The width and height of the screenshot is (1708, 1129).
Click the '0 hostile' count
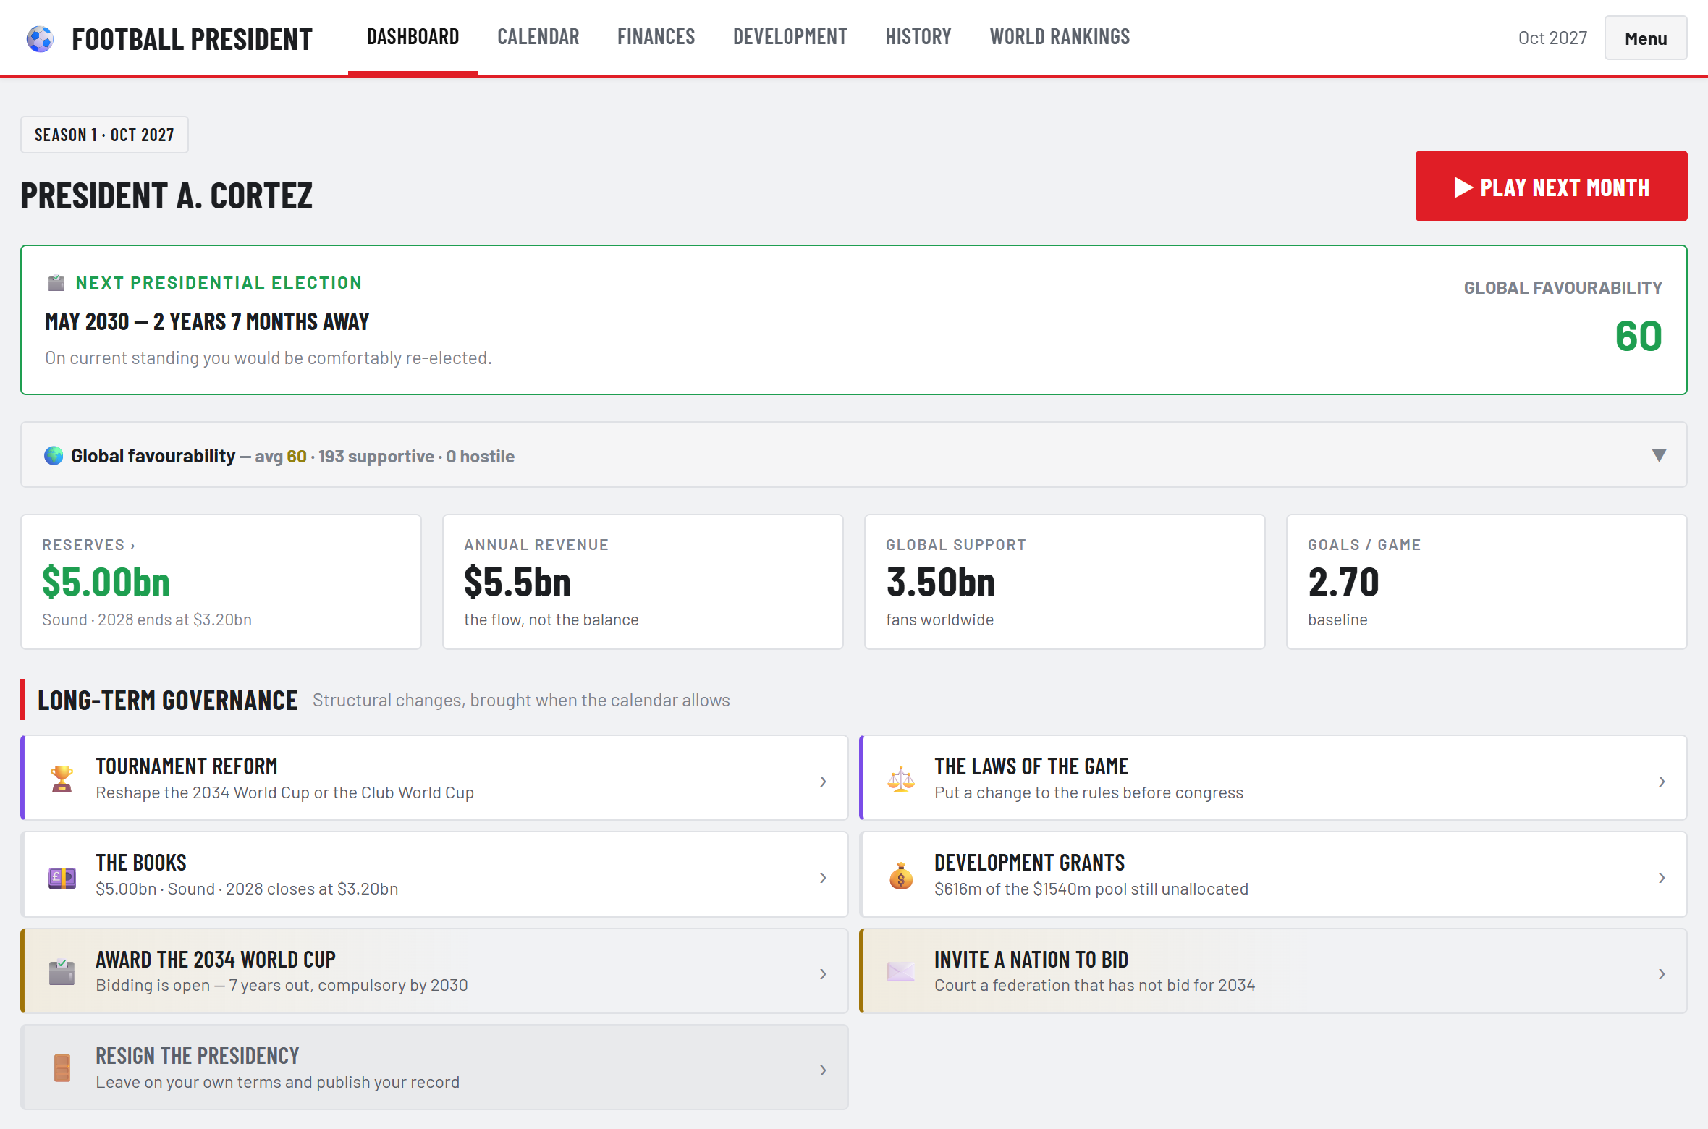click(481, 457)
